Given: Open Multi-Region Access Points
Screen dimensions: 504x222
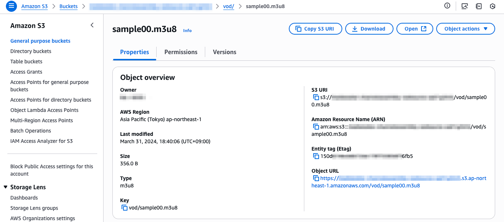Looking at the screenshot, I should (x=42, y=120).
